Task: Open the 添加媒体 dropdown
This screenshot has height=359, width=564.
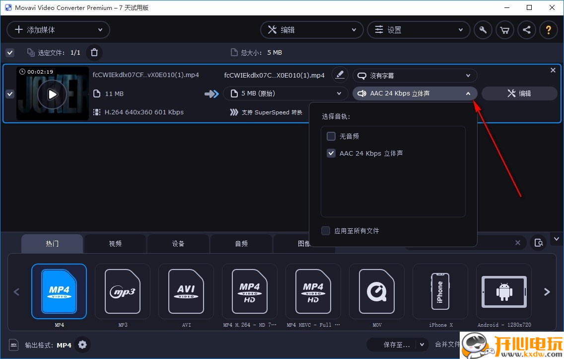Action: (x=58, y=30)
